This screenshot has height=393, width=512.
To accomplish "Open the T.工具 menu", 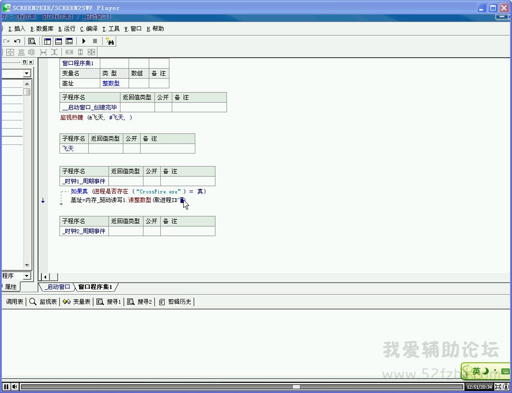I will pos(111,29).
